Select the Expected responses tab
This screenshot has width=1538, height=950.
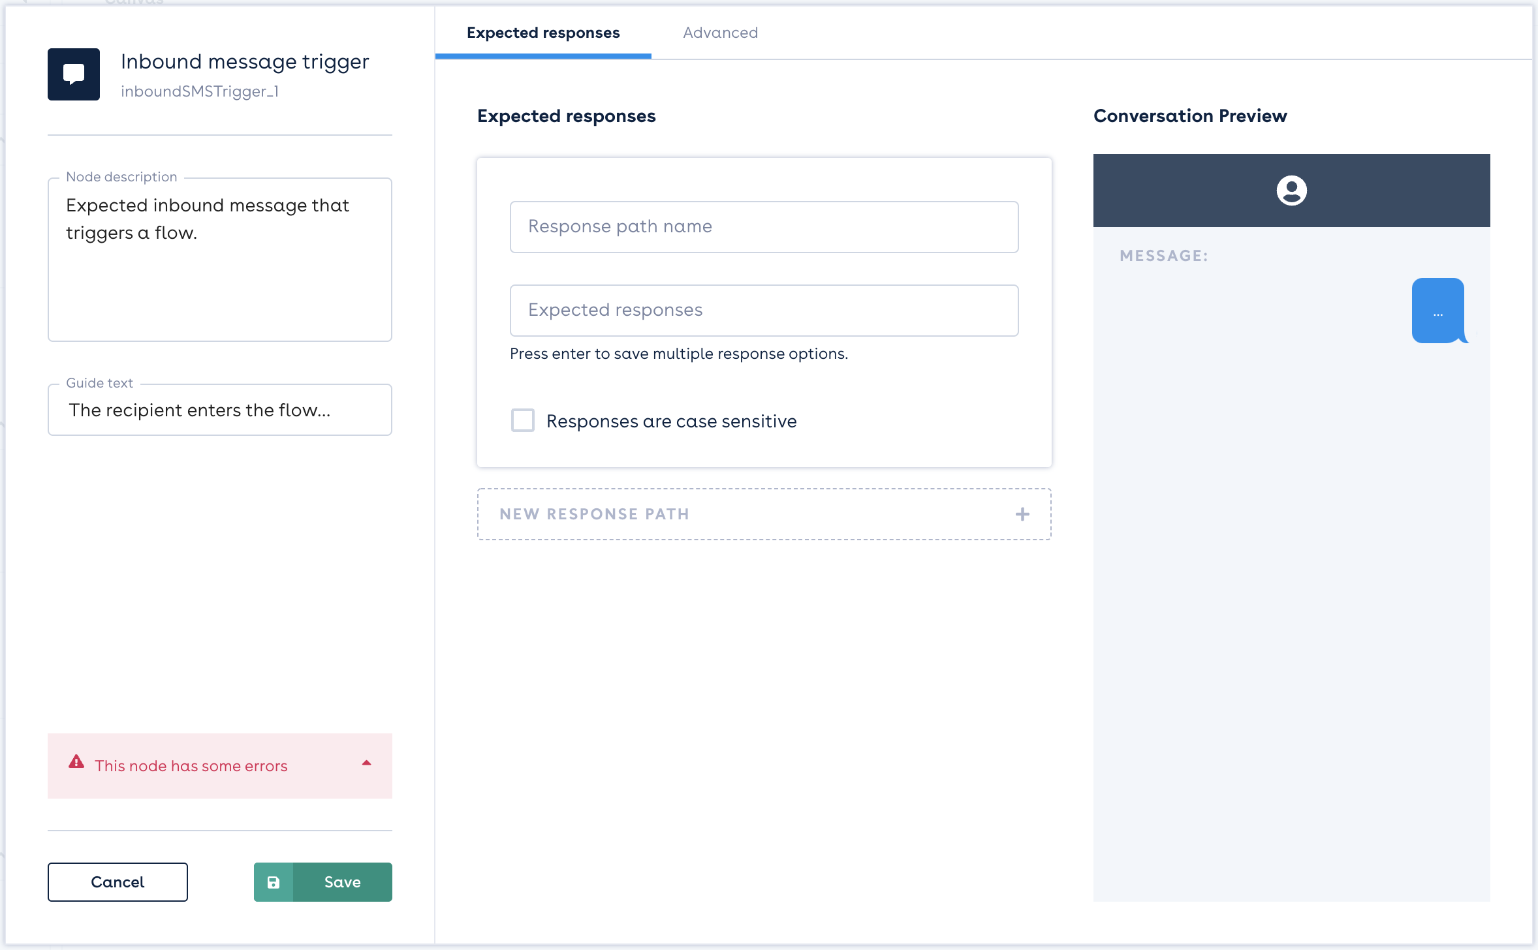[543, 33]
